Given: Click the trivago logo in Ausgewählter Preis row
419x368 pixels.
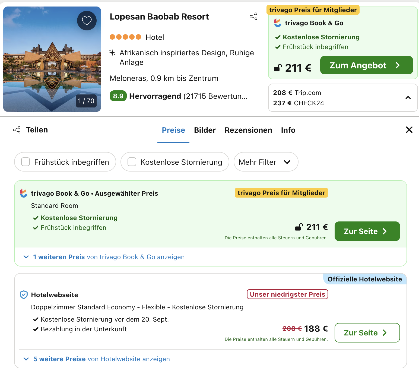Looking at the screenshot, I should [x=24, y=193].
